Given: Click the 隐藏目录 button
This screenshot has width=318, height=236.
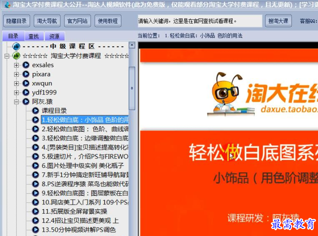Looking at the screenshot, I should tap(17, 21).
